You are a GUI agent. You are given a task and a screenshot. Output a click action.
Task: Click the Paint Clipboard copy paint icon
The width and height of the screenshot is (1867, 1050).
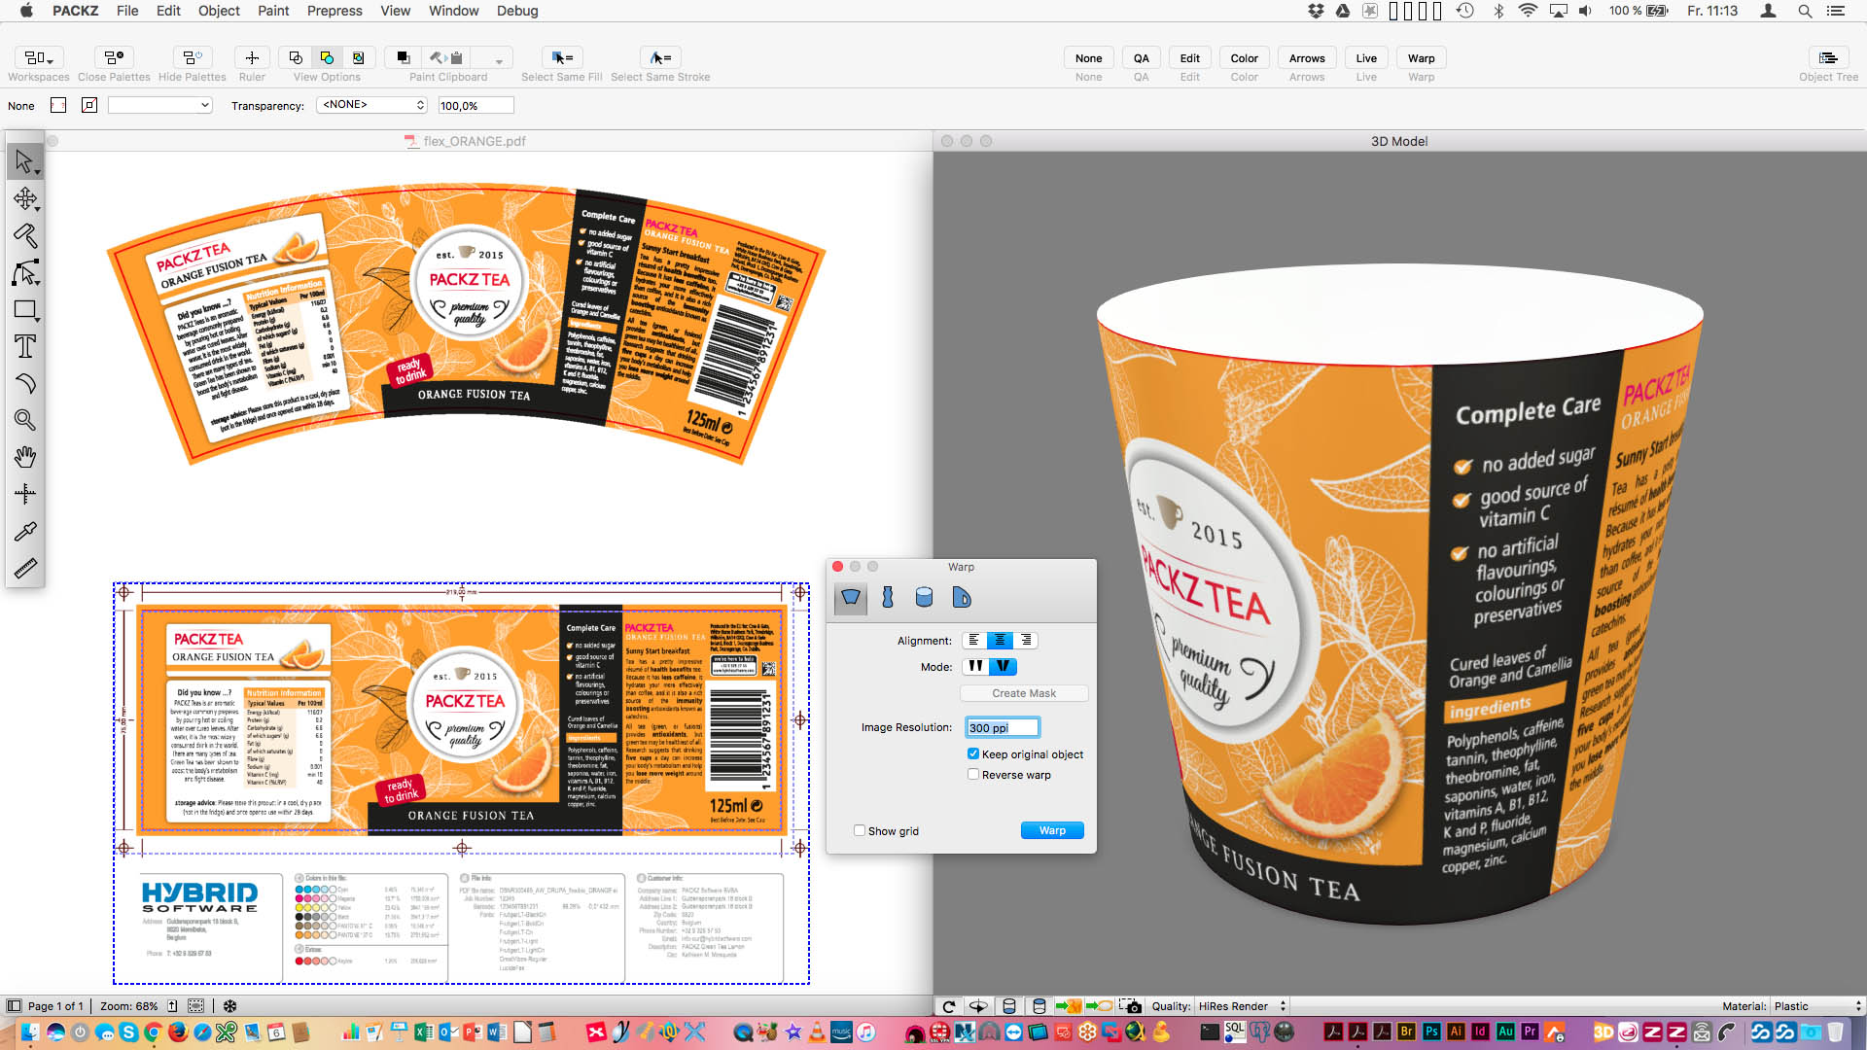tap(448, 57)
